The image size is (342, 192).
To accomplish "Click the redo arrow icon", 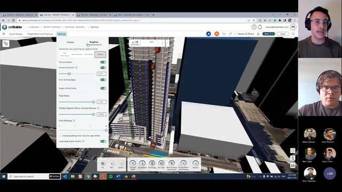I will [x=230, y=34].
